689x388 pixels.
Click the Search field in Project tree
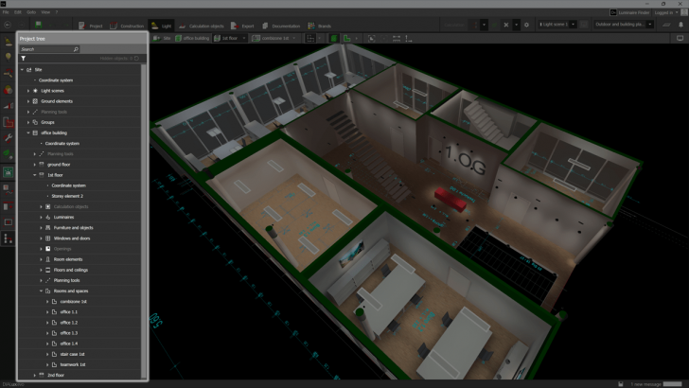pos(49,49)
